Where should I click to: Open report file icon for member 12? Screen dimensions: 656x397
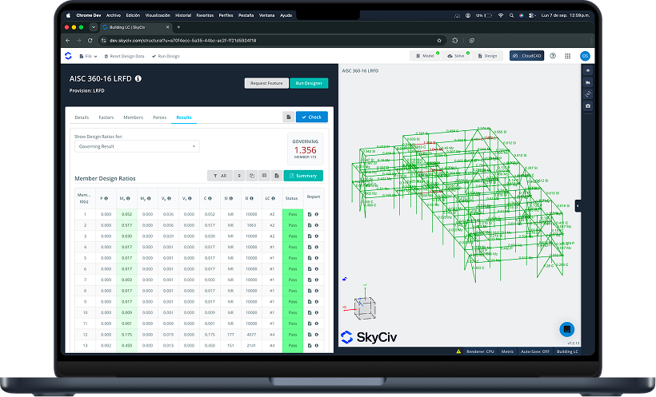point(310,335)
